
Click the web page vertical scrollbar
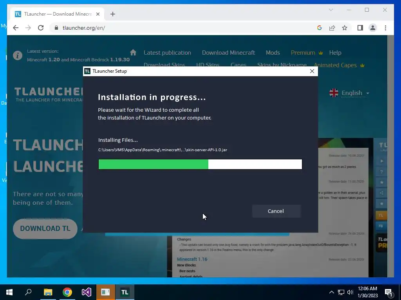click(390, 156)
